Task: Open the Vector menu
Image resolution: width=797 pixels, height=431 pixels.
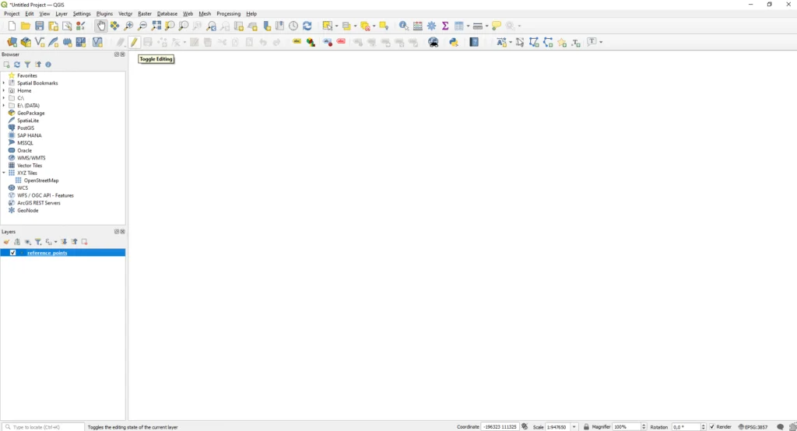Action: tap(125, 14)
